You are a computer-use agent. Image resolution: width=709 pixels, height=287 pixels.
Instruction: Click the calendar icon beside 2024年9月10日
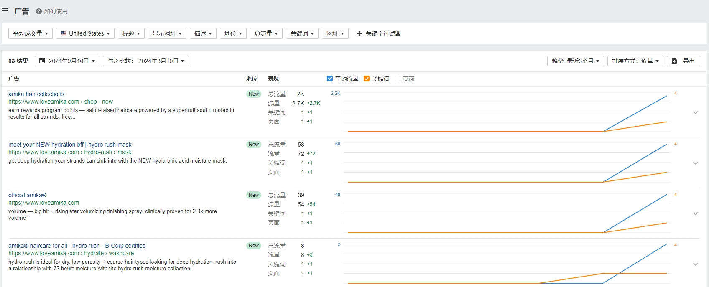click(x=42, y=61)
